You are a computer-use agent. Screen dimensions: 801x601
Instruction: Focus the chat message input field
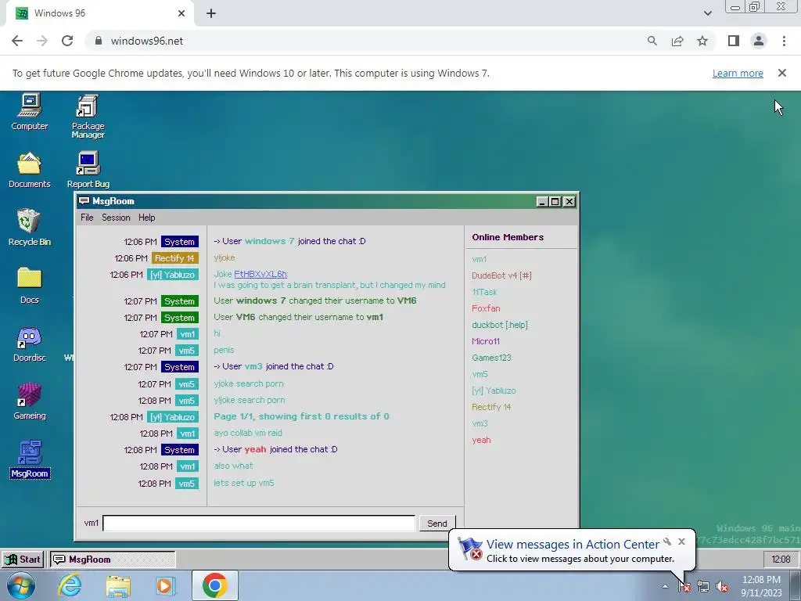[258, 524]
